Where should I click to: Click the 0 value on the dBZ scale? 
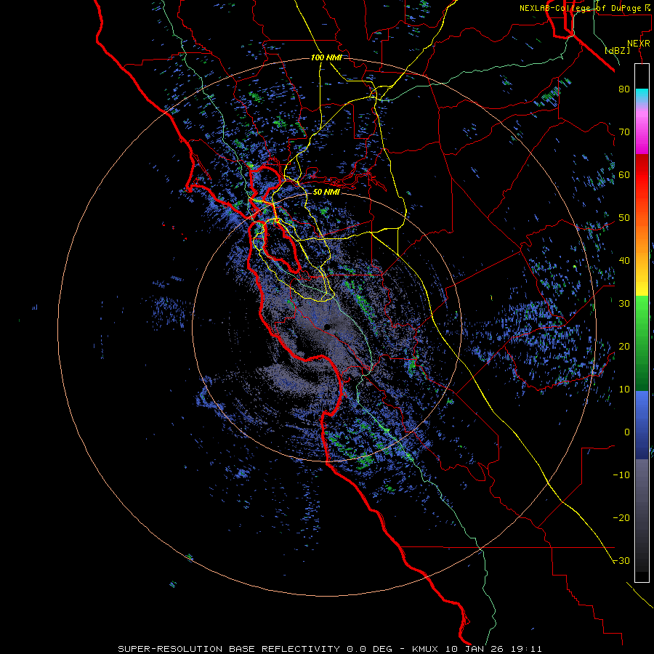coord(627,432)
